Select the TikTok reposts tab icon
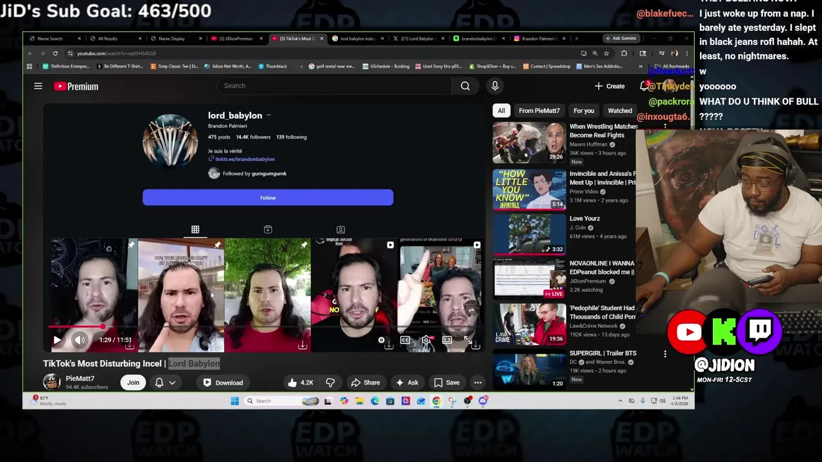 (x=268, y=229)
